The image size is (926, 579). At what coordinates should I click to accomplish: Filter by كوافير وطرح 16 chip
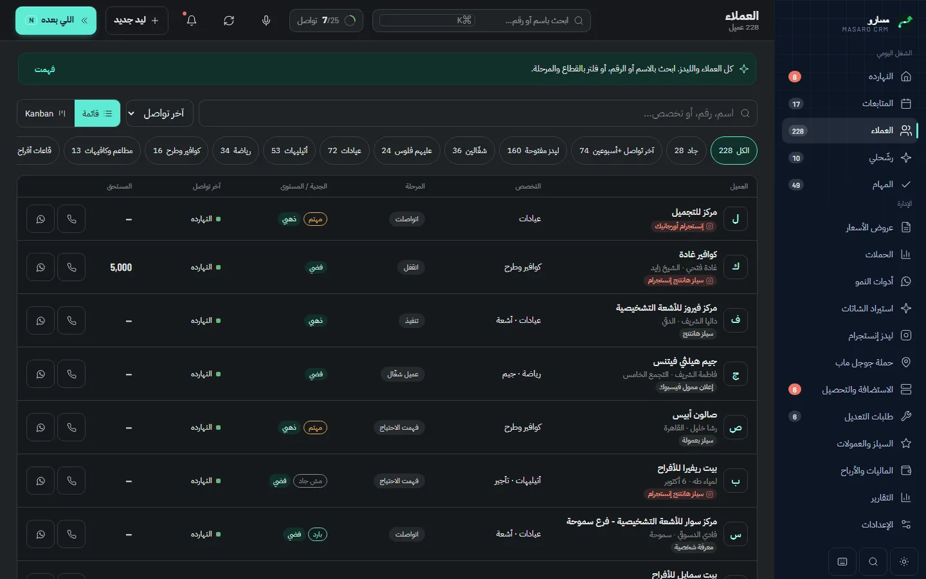[x=177, y=151]
